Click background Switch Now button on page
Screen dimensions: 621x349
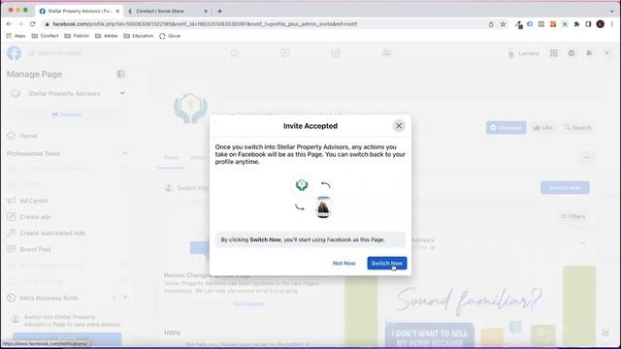click(565, 187)
